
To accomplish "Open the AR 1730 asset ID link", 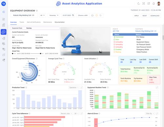I will 116,31.
